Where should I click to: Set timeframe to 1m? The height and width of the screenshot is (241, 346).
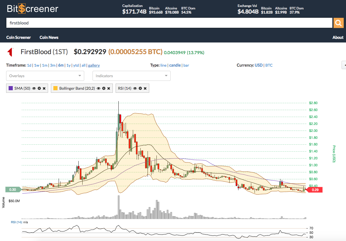click(x=45, y=65)
